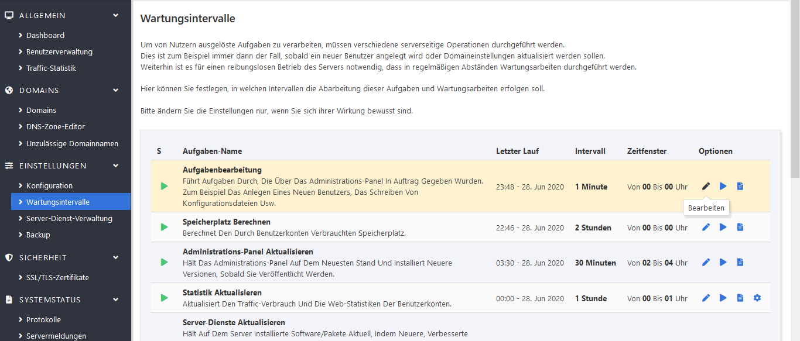The image size is (800, 341).
Task: Toggle the Speicherplatz Berechnen status indicator
Action: [x=164, y=227]
